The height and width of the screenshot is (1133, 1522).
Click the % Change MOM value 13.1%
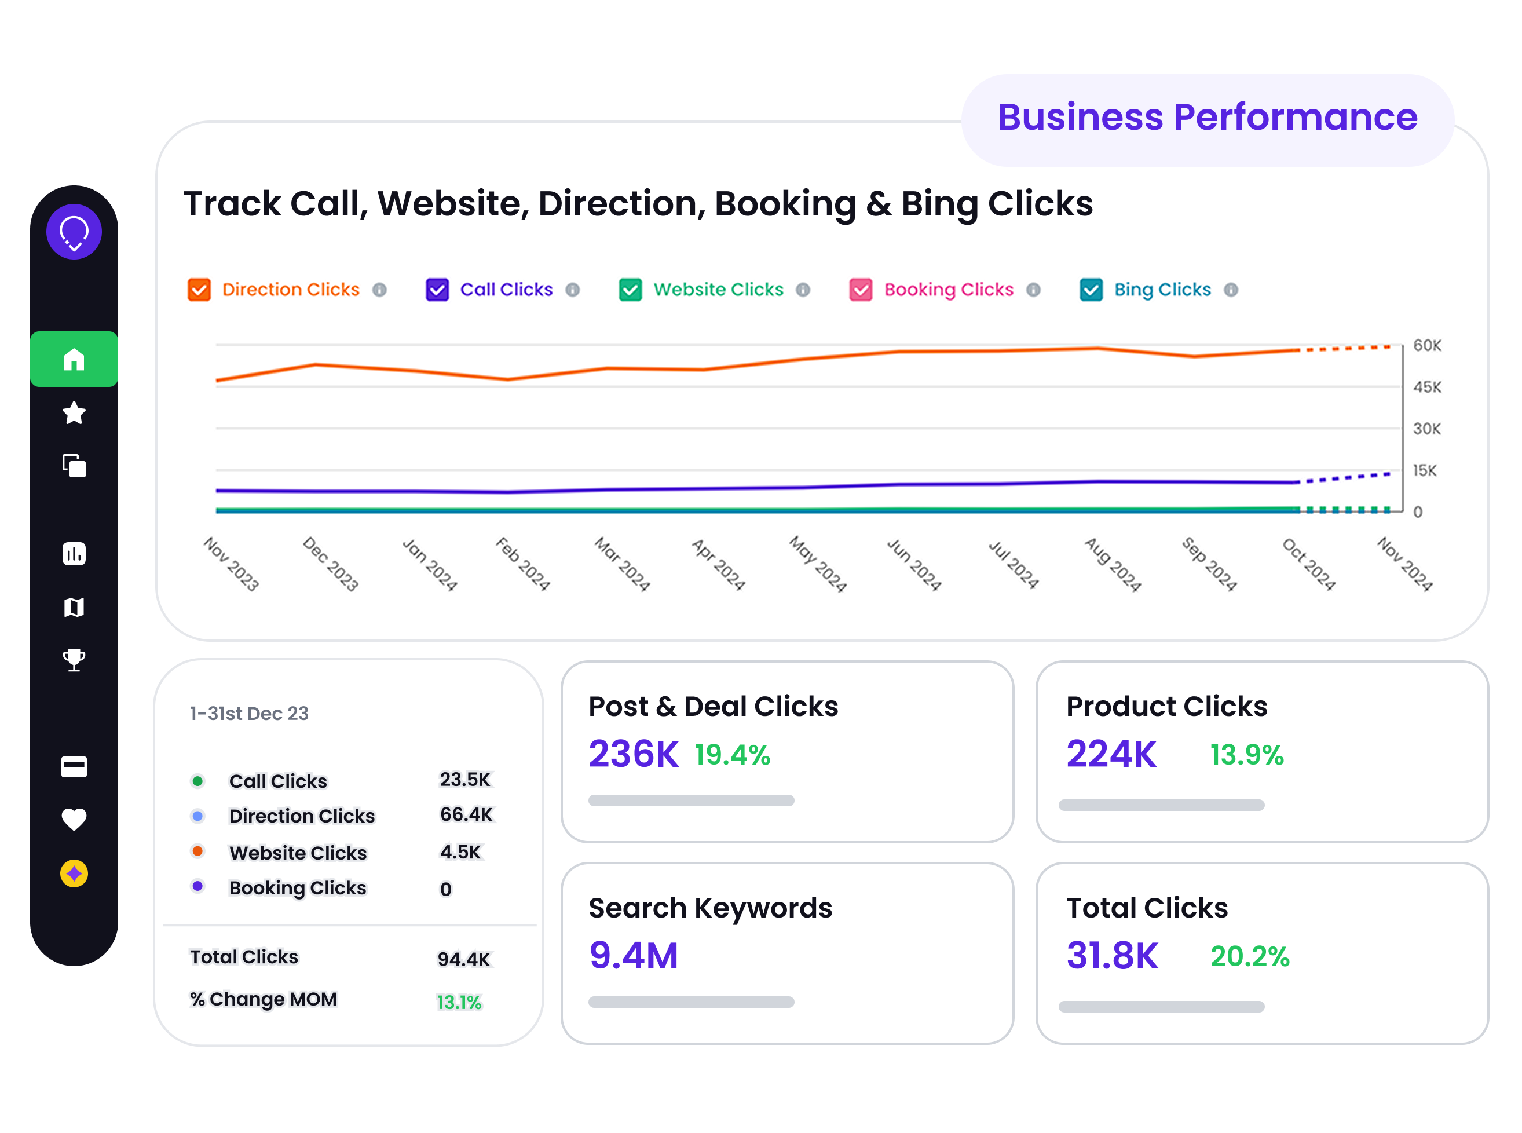click(459, 1003)
